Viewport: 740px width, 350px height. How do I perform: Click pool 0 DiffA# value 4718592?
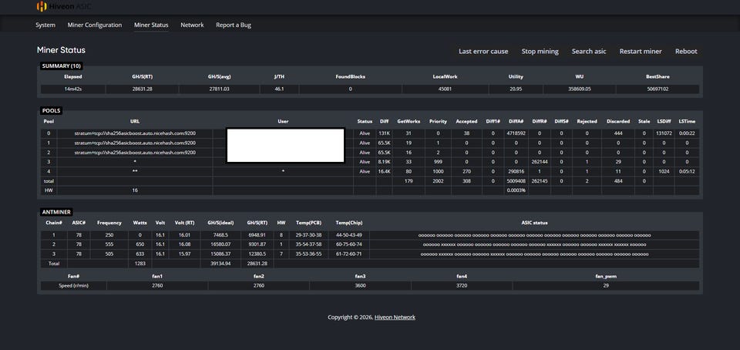click(x=516, y=133)
